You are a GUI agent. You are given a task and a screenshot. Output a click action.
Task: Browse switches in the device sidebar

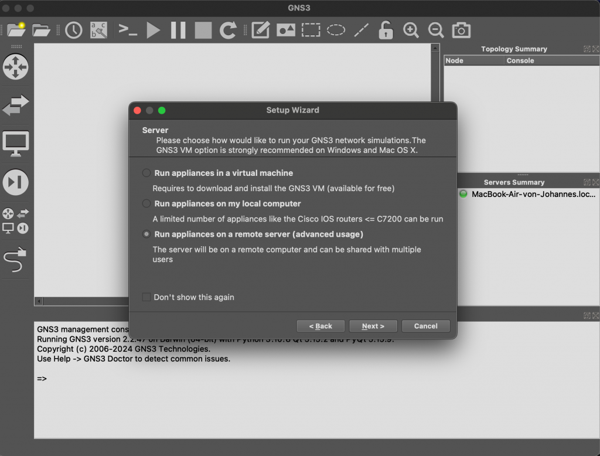click(16, 105)
